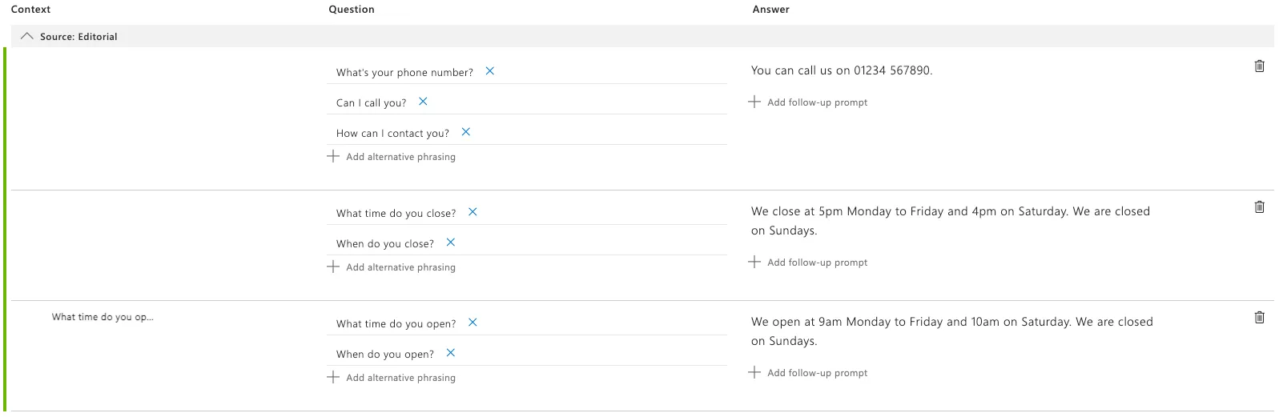
Task: Edit the 'We open at 9am' answer text
Action: tap(952, 331)
